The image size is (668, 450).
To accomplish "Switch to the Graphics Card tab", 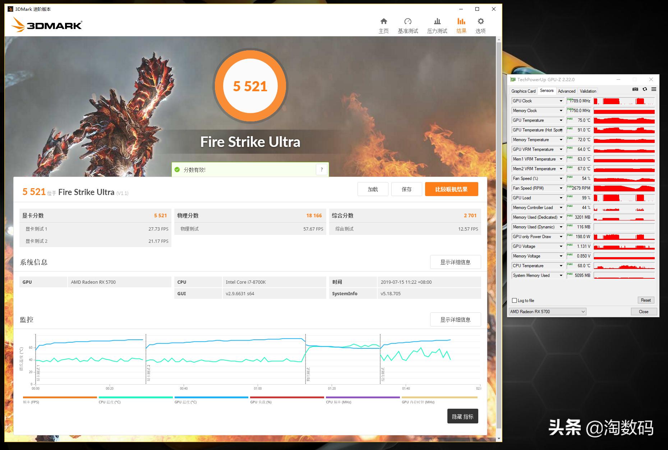I will point(523,91).
